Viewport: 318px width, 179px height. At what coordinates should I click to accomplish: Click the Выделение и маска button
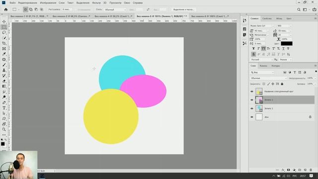click(x=184, y=9)
